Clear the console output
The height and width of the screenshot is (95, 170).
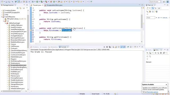(113, 47)
